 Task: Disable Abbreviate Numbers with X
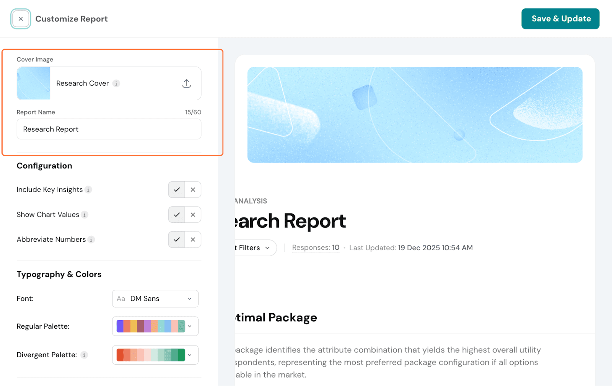coord(193,239)
